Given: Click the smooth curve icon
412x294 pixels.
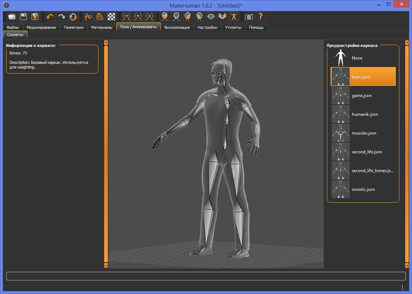Looking at the screenshot, I should click(x=88, y=17).
